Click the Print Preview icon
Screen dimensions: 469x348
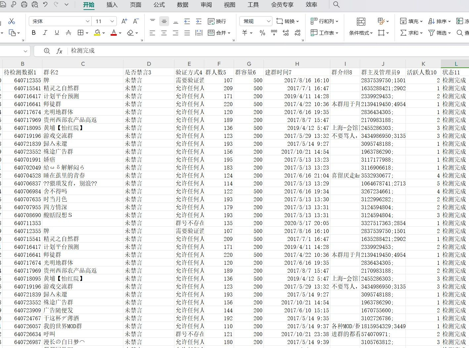coord(35,5)
